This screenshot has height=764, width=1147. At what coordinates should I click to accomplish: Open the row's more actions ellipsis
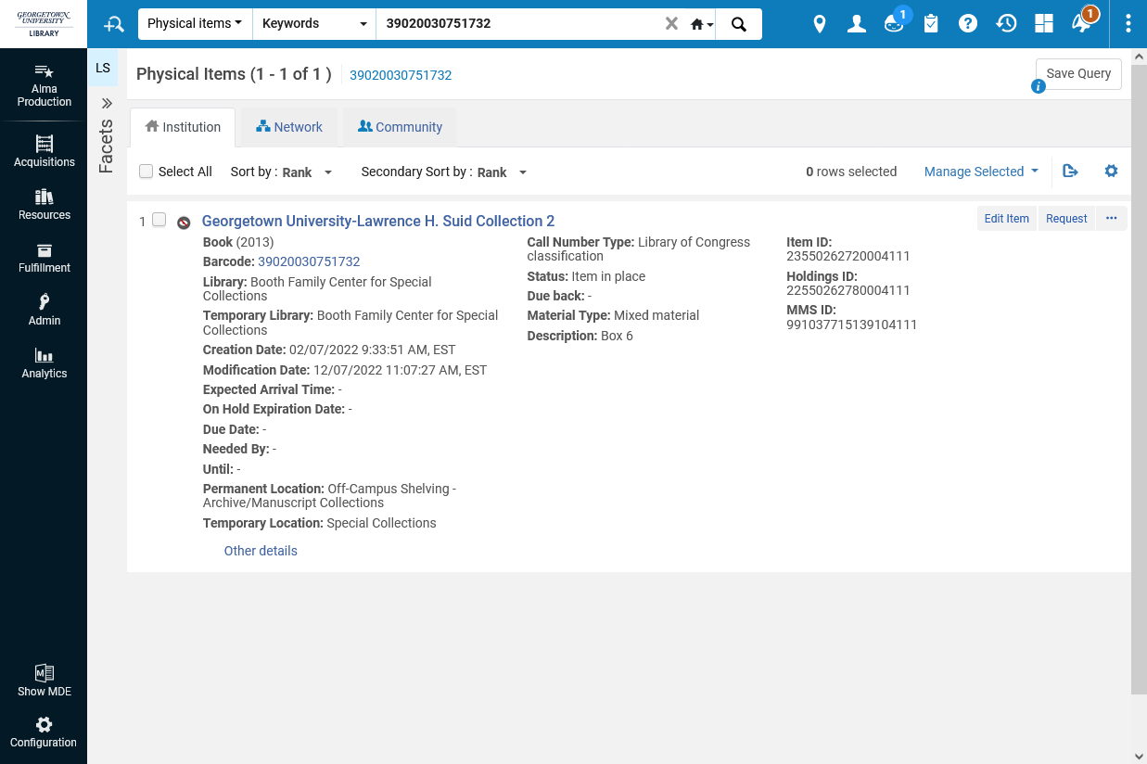click(x=1112, y=219)
